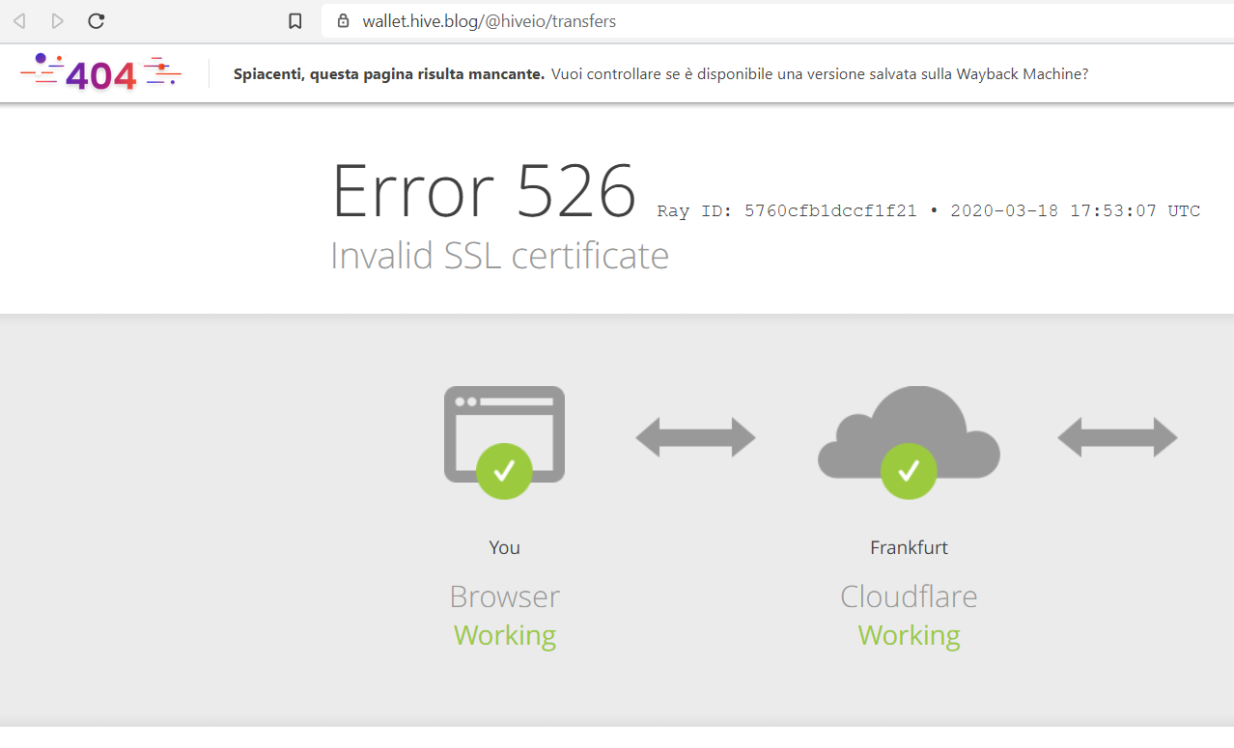Click the 'You' label
This screenshot has width=1234, height=748.
tap(504, 547)
